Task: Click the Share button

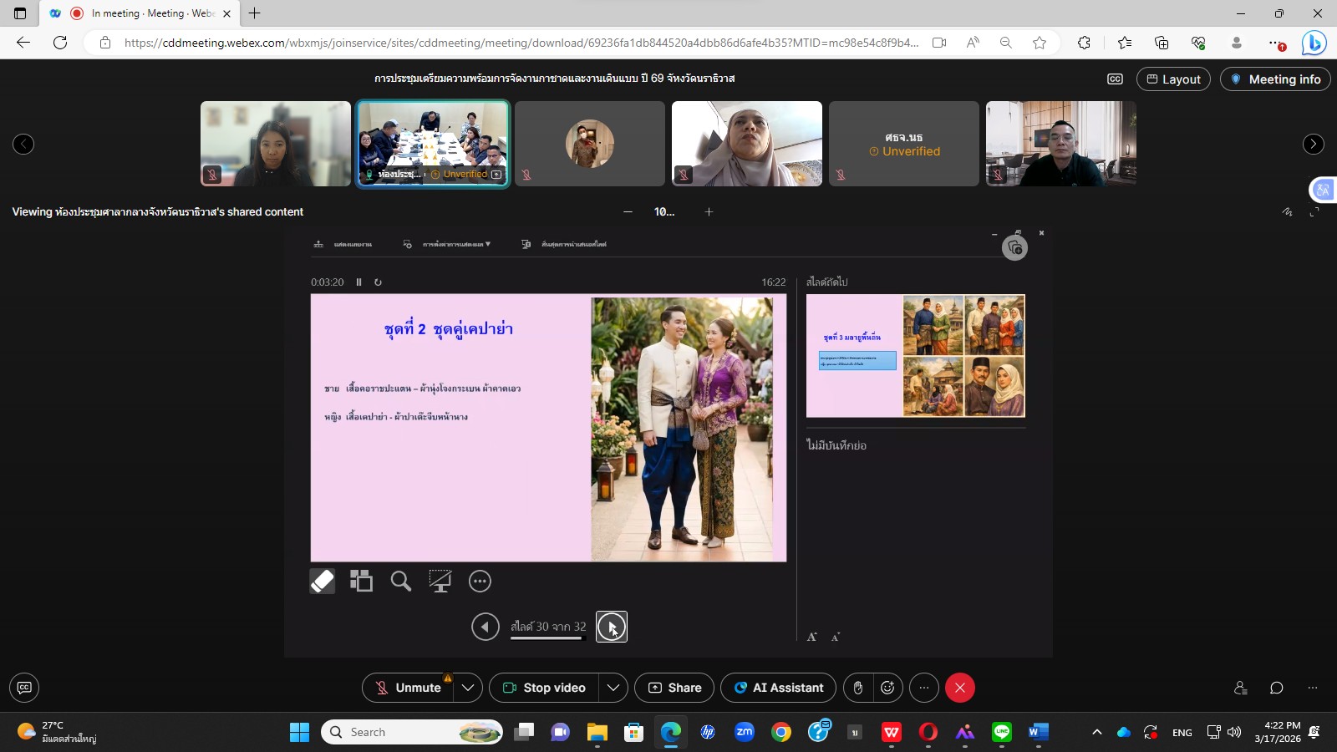Action: click(674, 688)
